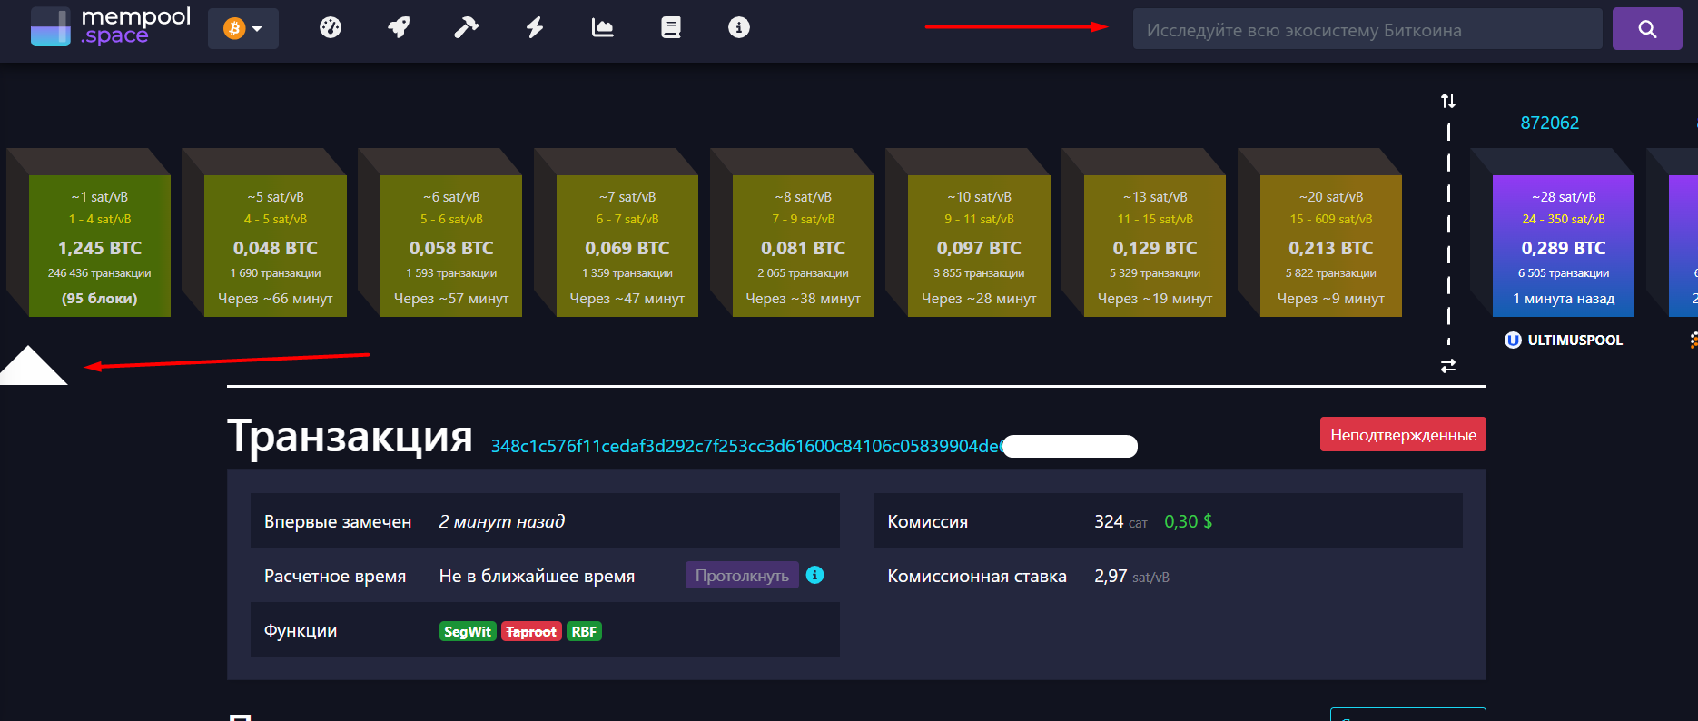Open the Bitcoin network selector dropdown
The image size is (1698, 721).
point(243,28)
